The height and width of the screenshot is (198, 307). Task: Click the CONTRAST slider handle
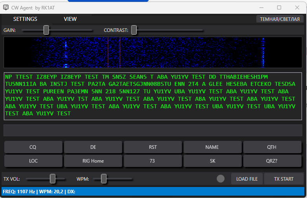tap(134, 30)
